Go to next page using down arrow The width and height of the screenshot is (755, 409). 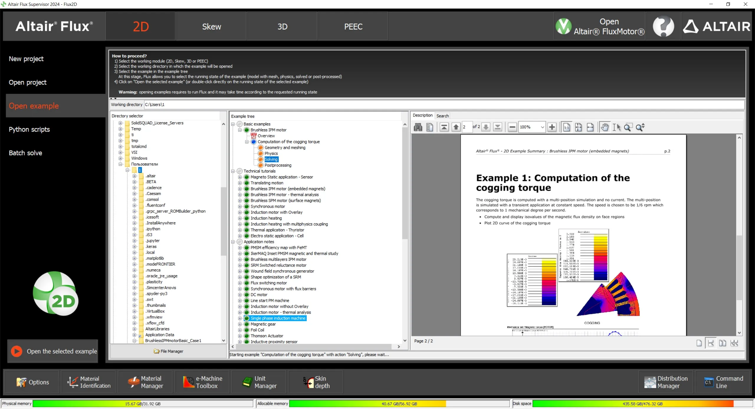(486, 127)
